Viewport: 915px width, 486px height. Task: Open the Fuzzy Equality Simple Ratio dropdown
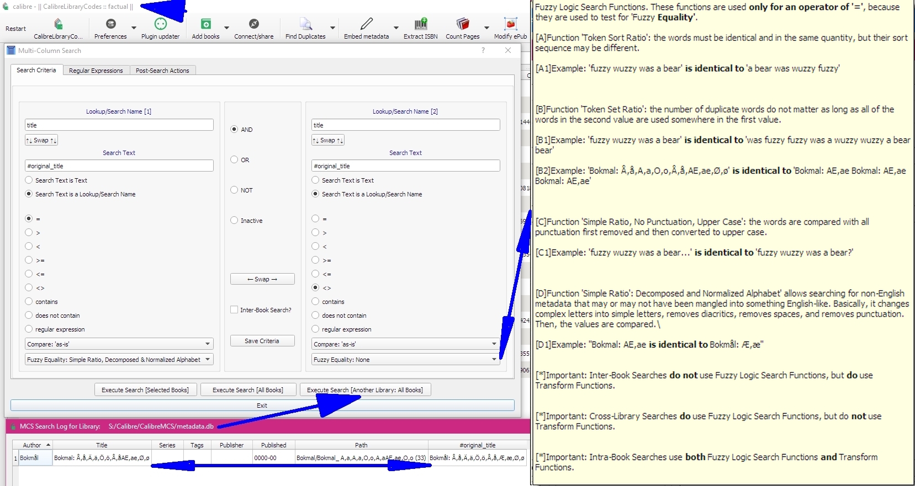(x=119, y=359)
